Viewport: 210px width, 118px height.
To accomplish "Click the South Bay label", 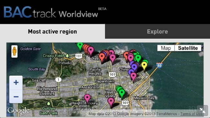I will tap(37, 69).
